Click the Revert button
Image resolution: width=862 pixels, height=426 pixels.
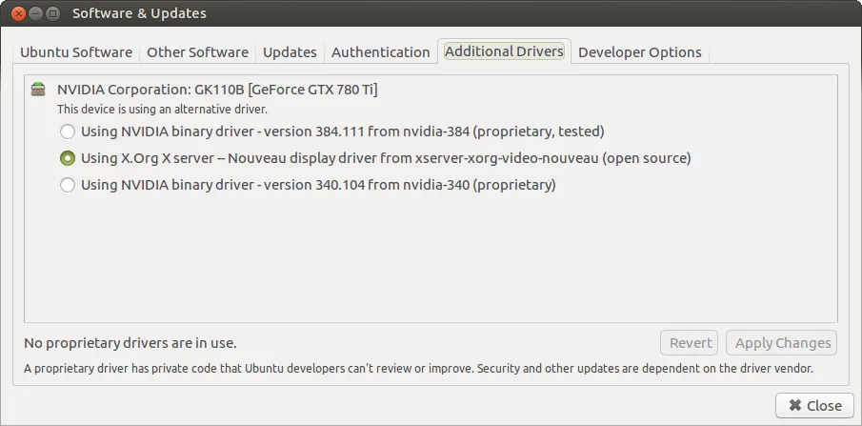click(x=691, y=343)
